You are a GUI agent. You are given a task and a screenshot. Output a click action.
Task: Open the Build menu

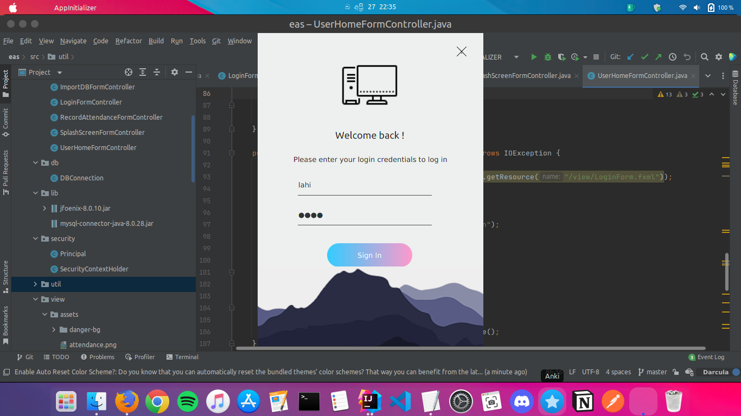pyautogui.click(x=156, y=41)
